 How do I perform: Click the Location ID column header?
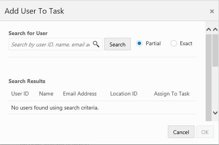pyautogui.click(x=124, y=94)
